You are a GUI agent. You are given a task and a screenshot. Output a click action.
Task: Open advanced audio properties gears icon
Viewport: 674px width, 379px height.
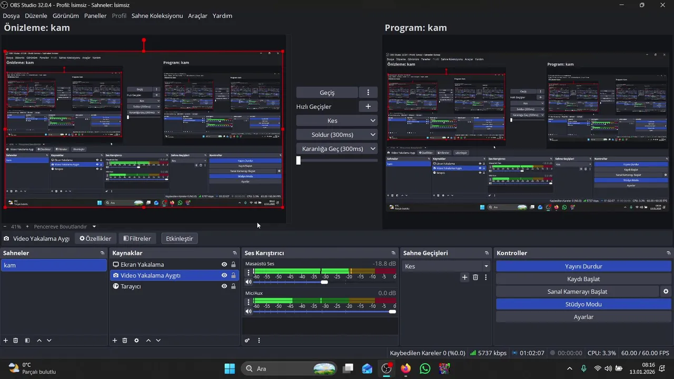click(247, 341)
